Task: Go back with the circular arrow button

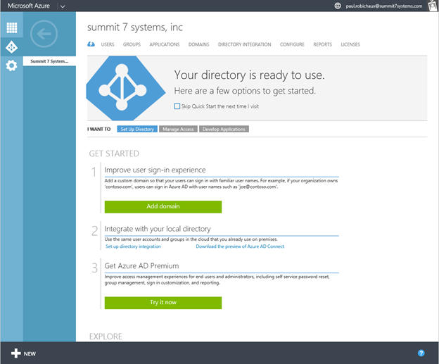Action: pyautogui.click(x=44, y=34)
